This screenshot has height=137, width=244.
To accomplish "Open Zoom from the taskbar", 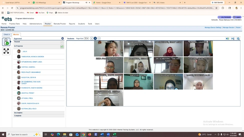I will 108,134.
